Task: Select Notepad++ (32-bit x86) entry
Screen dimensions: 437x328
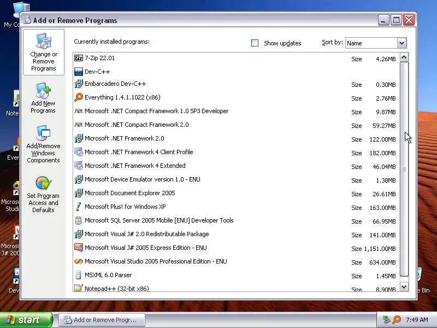Action: pyautogui.click(x=236, y=288)
